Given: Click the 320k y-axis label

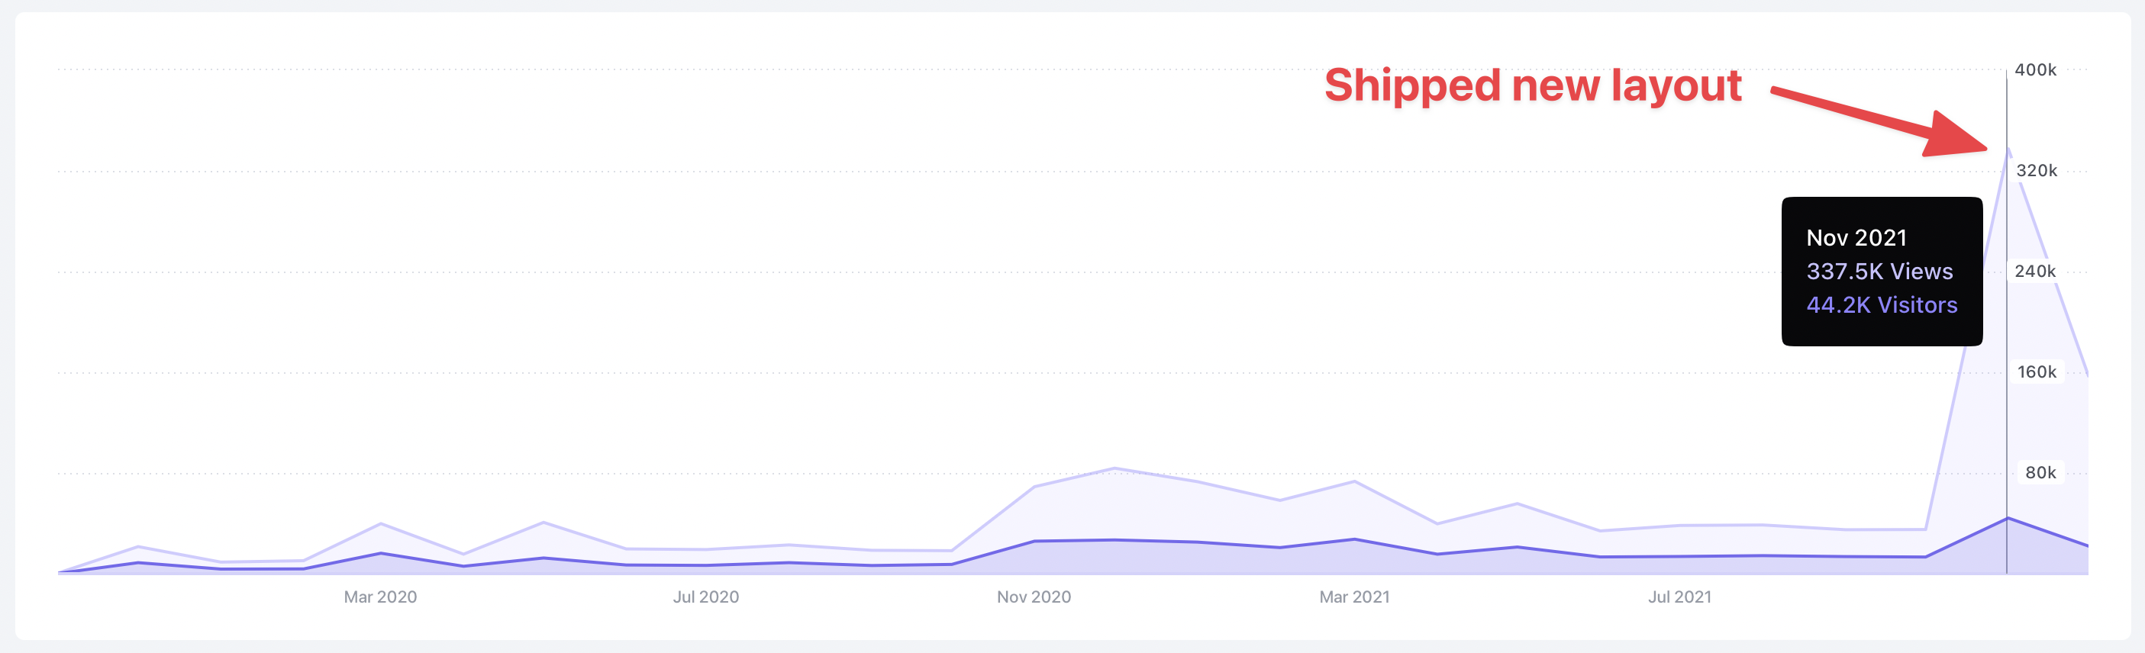Looking at the screenshot, I should click(2036, 171).
